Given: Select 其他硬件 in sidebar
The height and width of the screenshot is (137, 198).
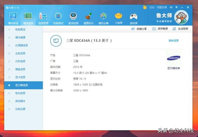Looking at the screenshot, I should [x=24, y=101].
